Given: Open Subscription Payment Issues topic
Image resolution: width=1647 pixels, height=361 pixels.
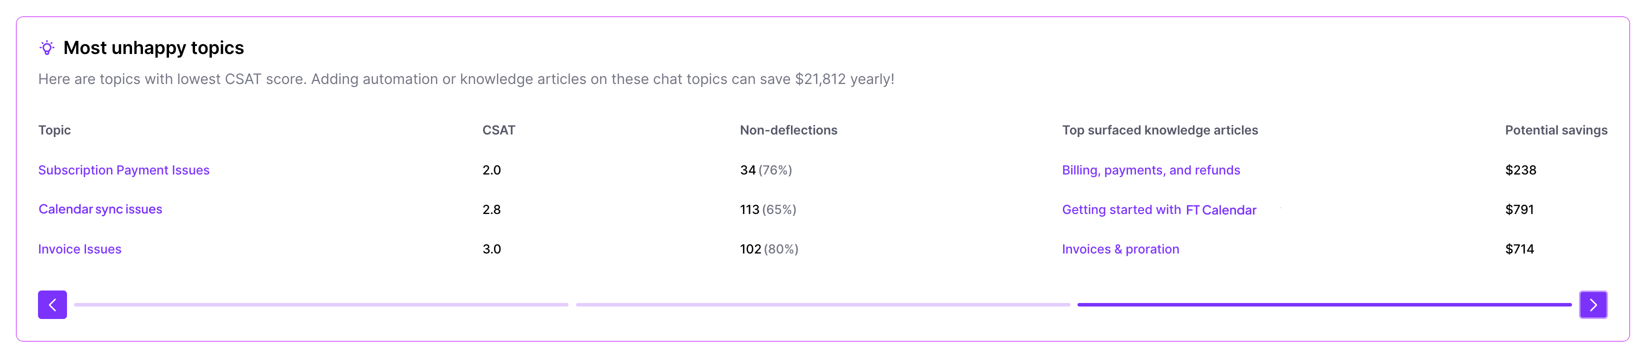Looking at the screenshot, I should pyautogui.click(x=124, y=170).
